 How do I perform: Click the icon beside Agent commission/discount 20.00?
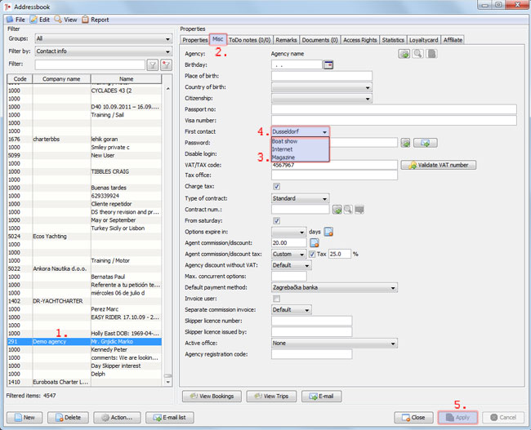pyautogui.click(x=315, y=243)
